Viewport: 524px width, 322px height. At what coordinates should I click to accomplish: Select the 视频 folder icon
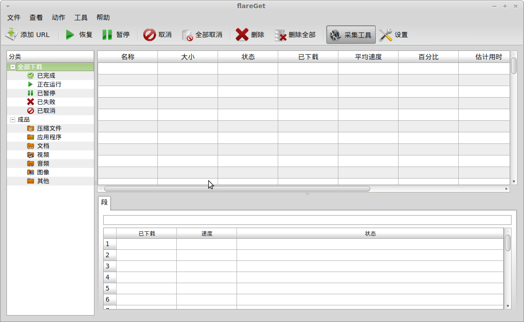tap(31, 155)
